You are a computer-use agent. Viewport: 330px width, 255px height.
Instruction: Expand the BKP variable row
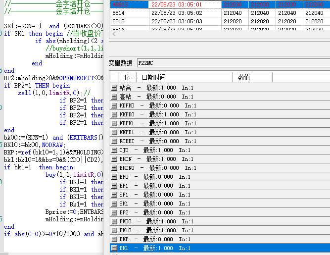pyautogui.click(x=114, y=239)
